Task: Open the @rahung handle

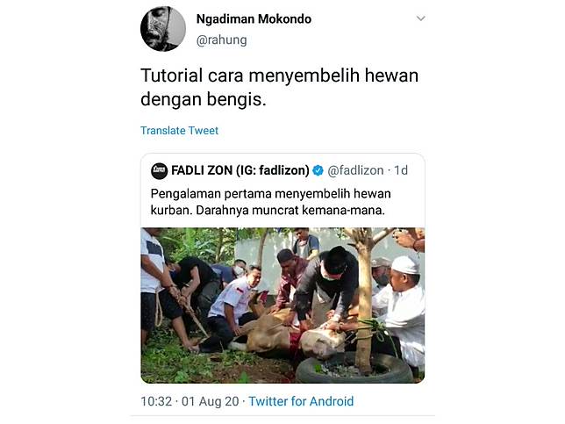Action: pos(221,40)
